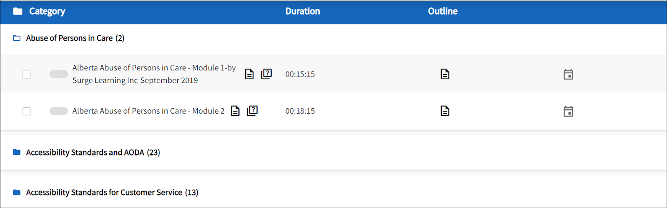
Task: View outline document for Module 2 course
Action: [445, 111]
